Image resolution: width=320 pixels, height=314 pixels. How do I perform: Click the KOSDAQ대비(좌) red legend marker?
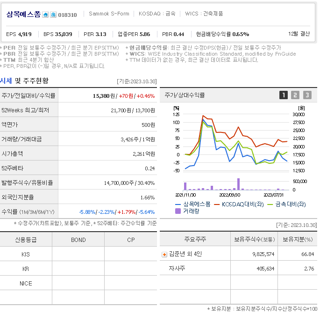point(217,204)
